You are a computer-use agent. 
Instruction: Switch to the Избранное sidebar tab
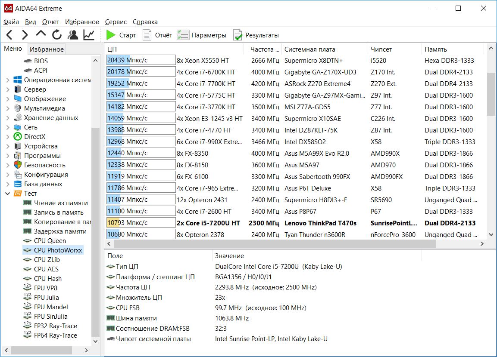47,49
